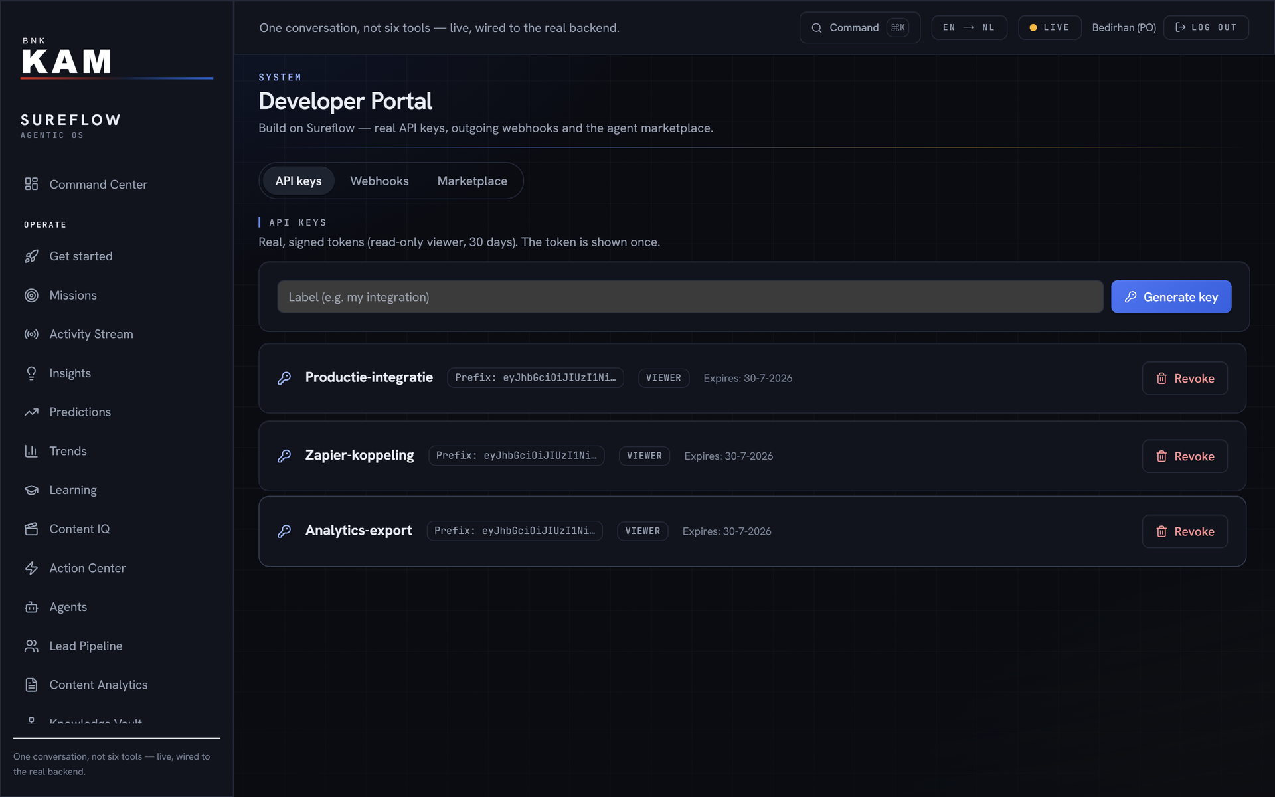Click the Prefix token of Analytics-export
The image size is (1275, 797).
click(x=515, y=531)
